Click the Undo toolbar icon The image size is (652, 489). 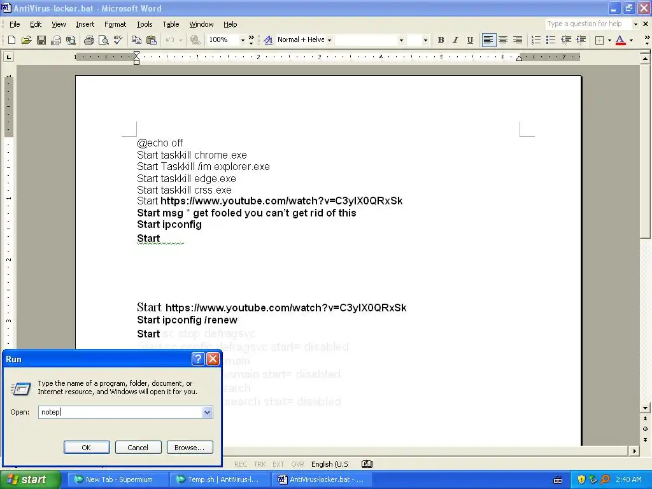point(169,40)
